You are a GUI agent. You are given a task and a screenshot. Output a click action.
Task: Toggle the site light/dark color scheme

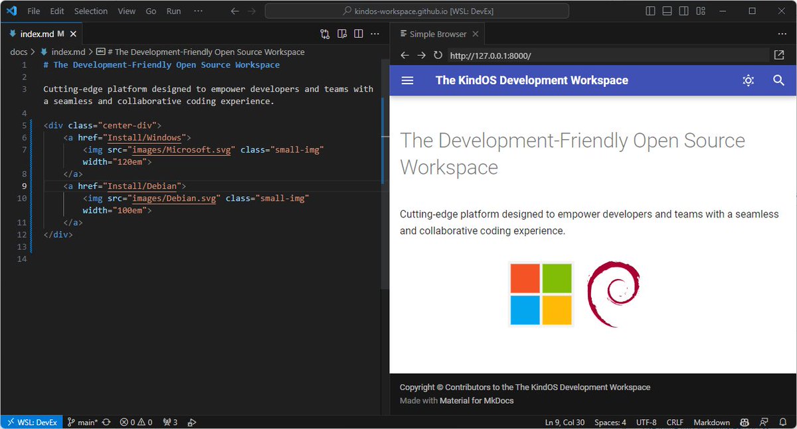(749, 80)
